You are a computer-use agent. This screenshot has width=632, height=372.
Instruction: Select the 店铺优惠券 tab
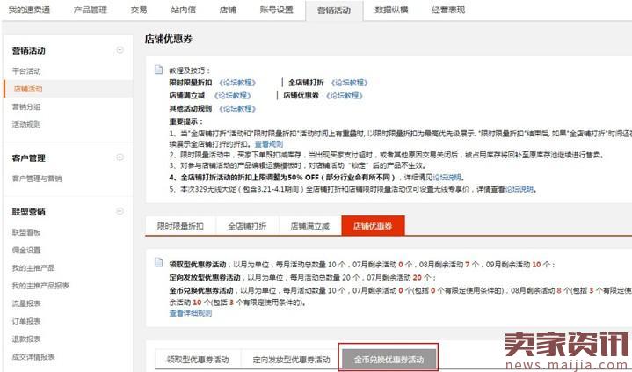[373, 225]
